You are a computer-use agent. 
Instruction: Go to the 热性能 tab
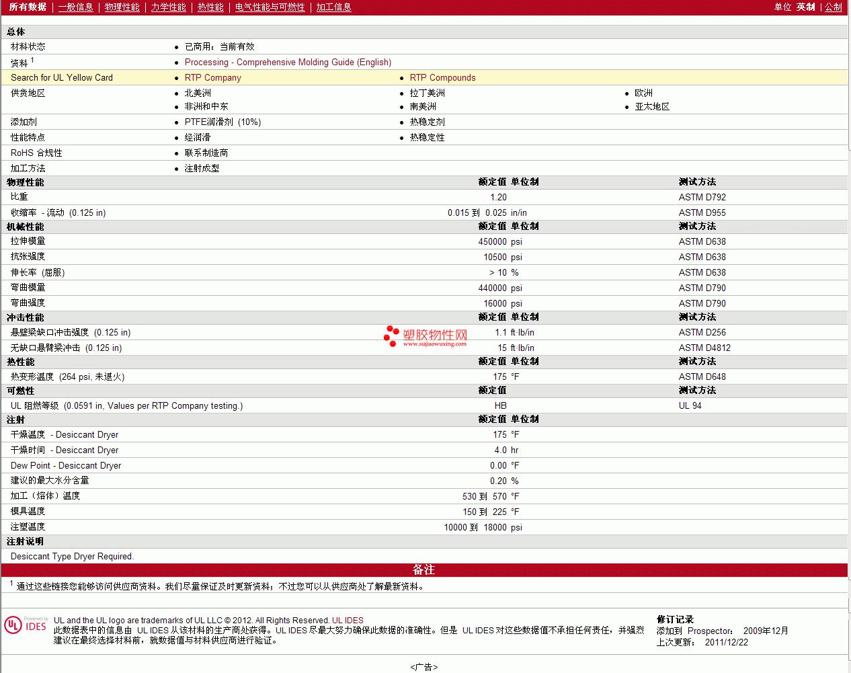tap(210, 7)
